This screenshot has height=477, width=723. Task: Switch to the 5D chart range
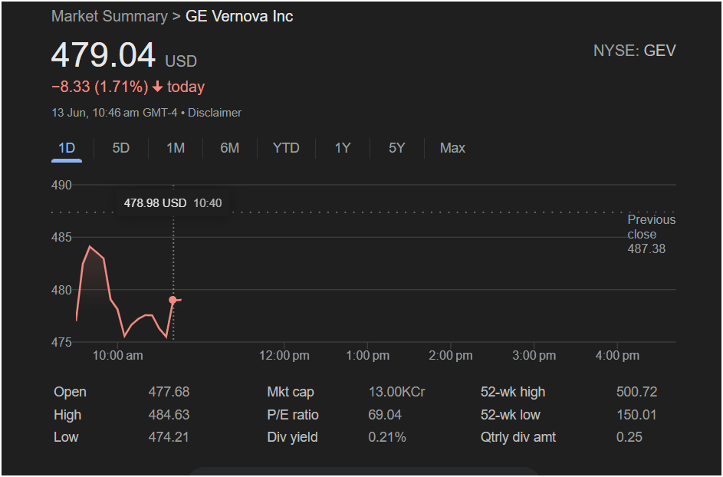121,148
